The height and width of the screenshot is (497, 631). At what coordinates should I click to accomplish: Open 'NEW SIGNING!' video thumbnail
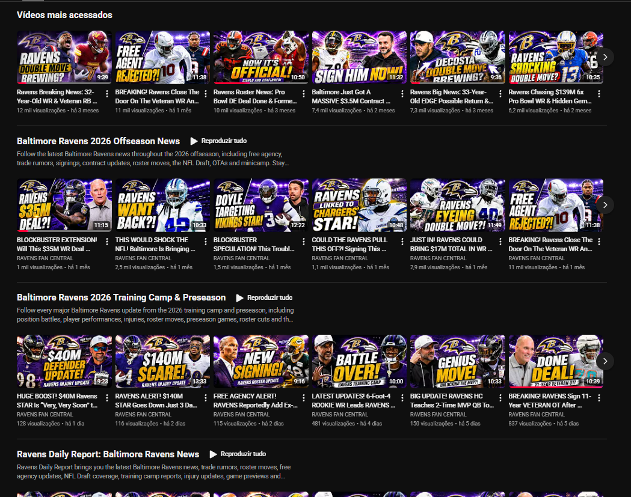click(x=261, y=362)
